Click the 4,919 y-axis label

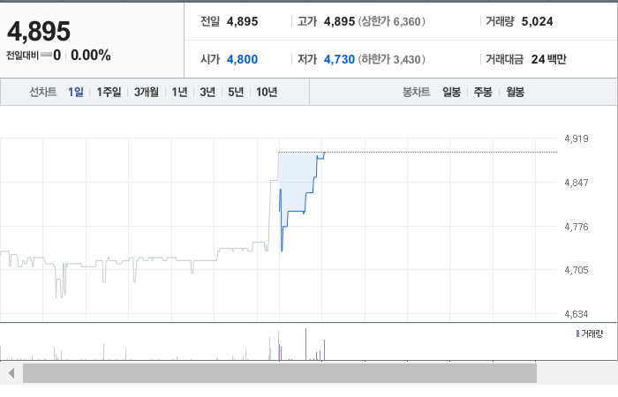tap(577, 139)
